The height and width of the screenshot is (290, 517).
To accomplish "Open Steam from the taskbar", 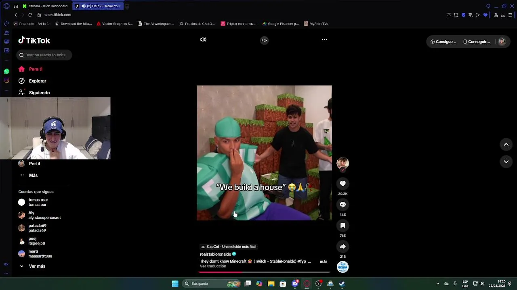I will point(342,284).
